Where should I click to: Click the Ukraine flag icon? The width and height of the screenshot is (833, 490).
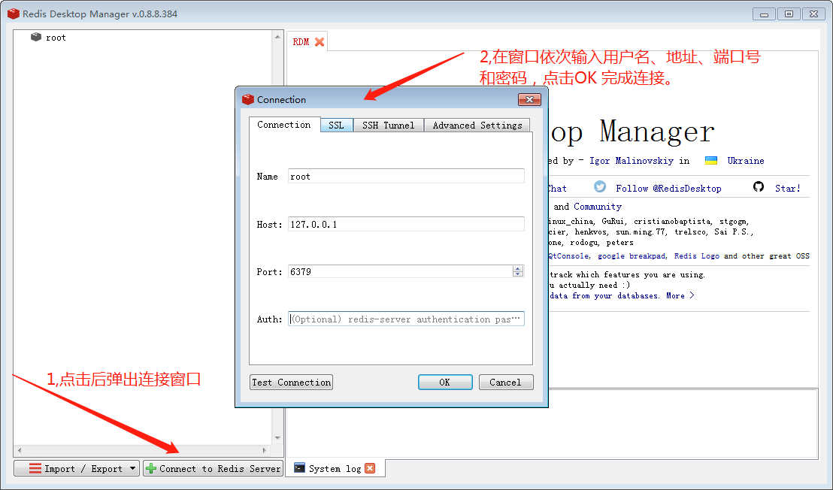point(710,160)
